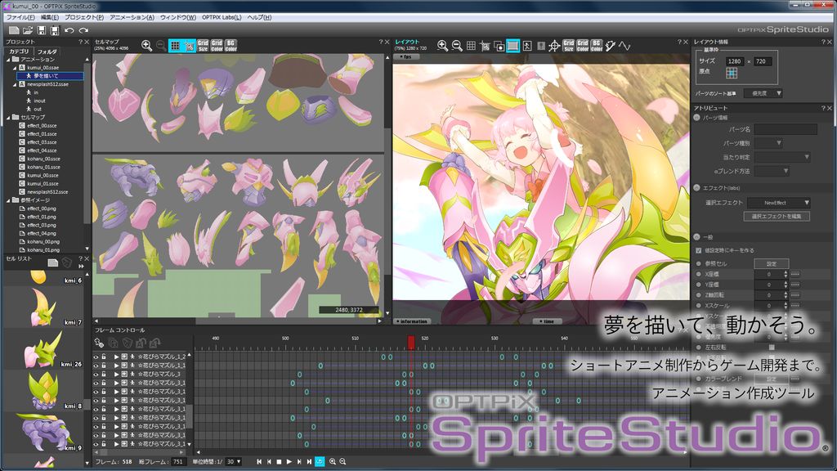The width and height of the screenshot is (837, 471).
Task: Click the Save project icon in toolbar
Action: coord(41,30)
